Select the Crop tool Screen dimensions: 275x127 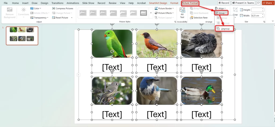click(235, 12)
